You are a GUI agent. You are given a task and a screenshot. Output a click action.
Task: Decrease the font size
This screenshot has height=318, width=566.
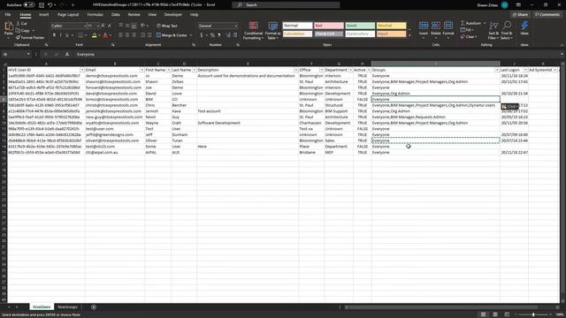(x=110, y=26)
